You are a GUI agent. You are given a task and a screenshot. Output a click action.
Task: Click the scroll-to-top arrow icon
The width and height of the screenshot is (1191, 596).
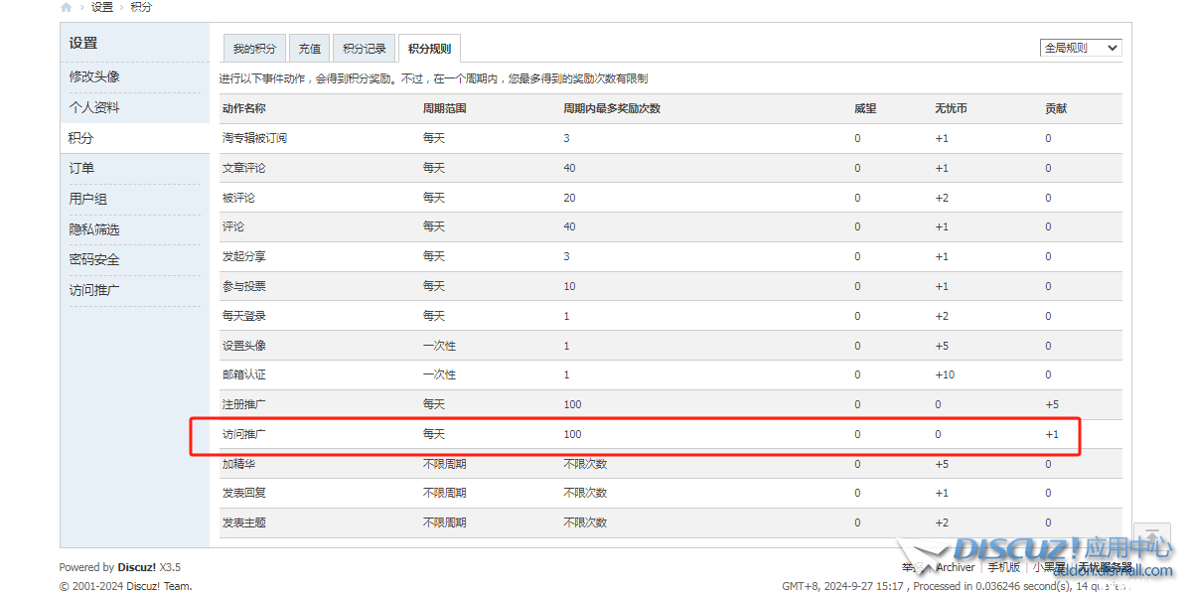[x=1151, y=537]
